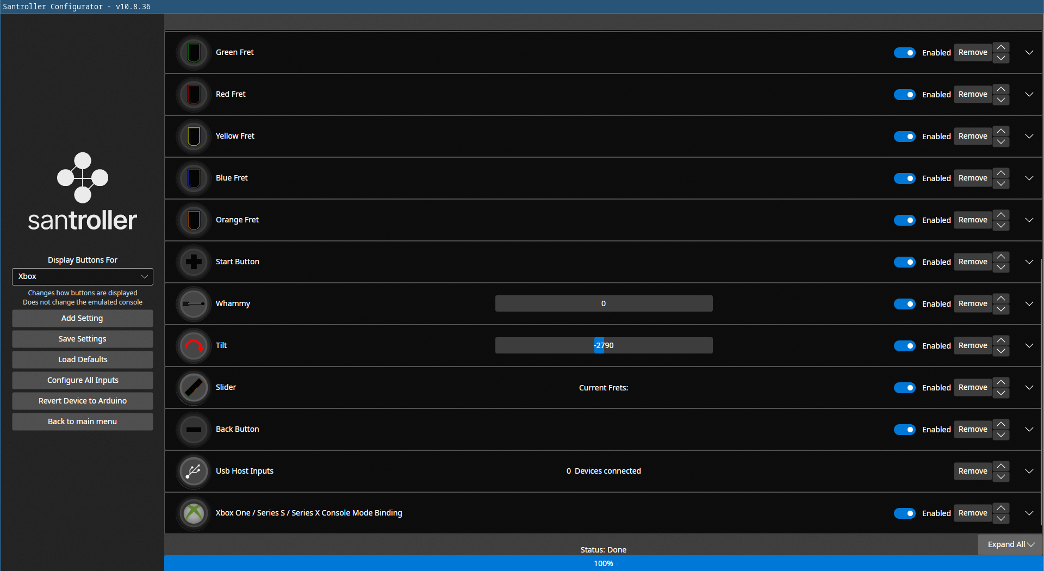Click the Yellow Fret icon
This screenshot has width=1044, height=571.
tap(194, 136)
